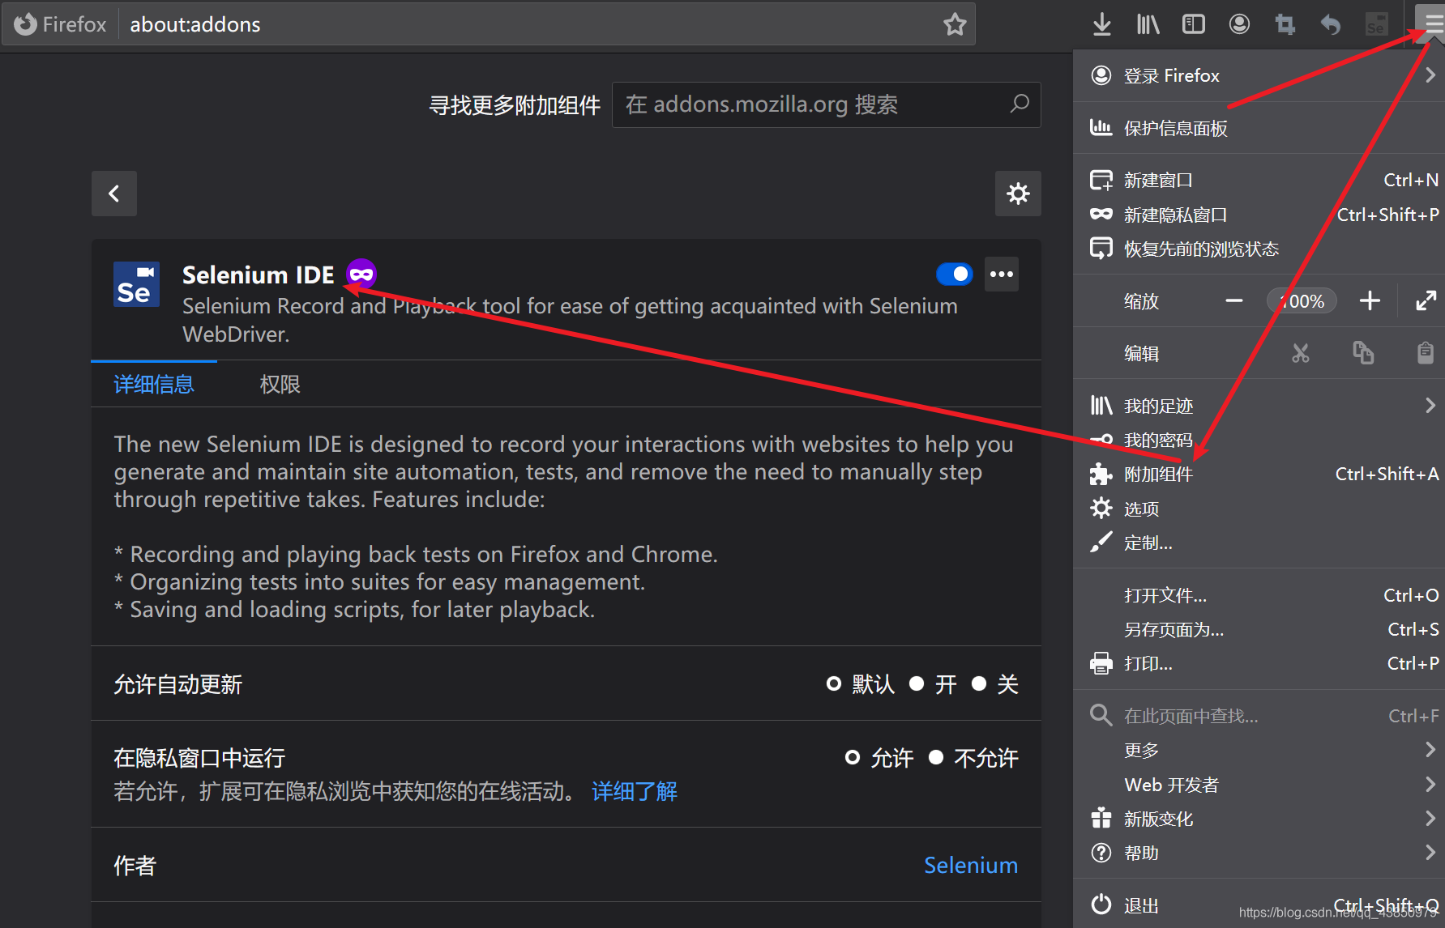This screenshot has height=928, width=1445.
Task: Select 关 for automatic updates
Action: point(979,684)
